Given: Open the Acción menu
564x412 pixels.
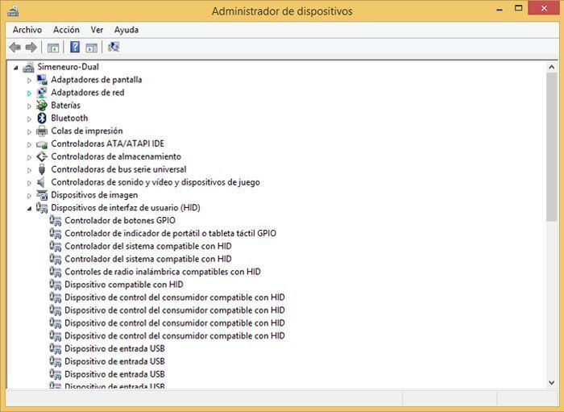Looking at the screenshot, I should 66,30.
